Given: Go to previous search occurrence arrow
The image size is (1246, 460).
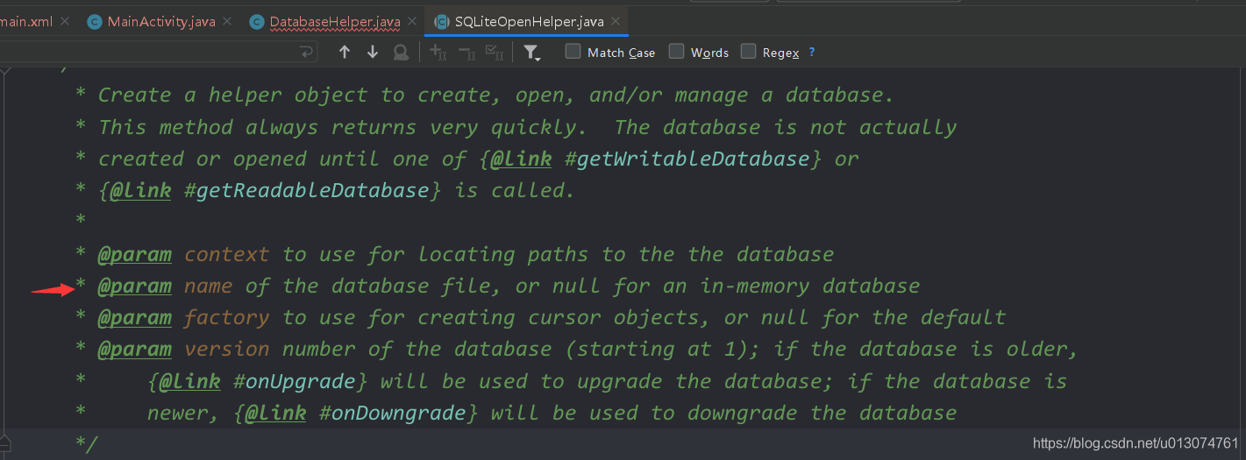Looking at the screenshot, I should point(345,53).
